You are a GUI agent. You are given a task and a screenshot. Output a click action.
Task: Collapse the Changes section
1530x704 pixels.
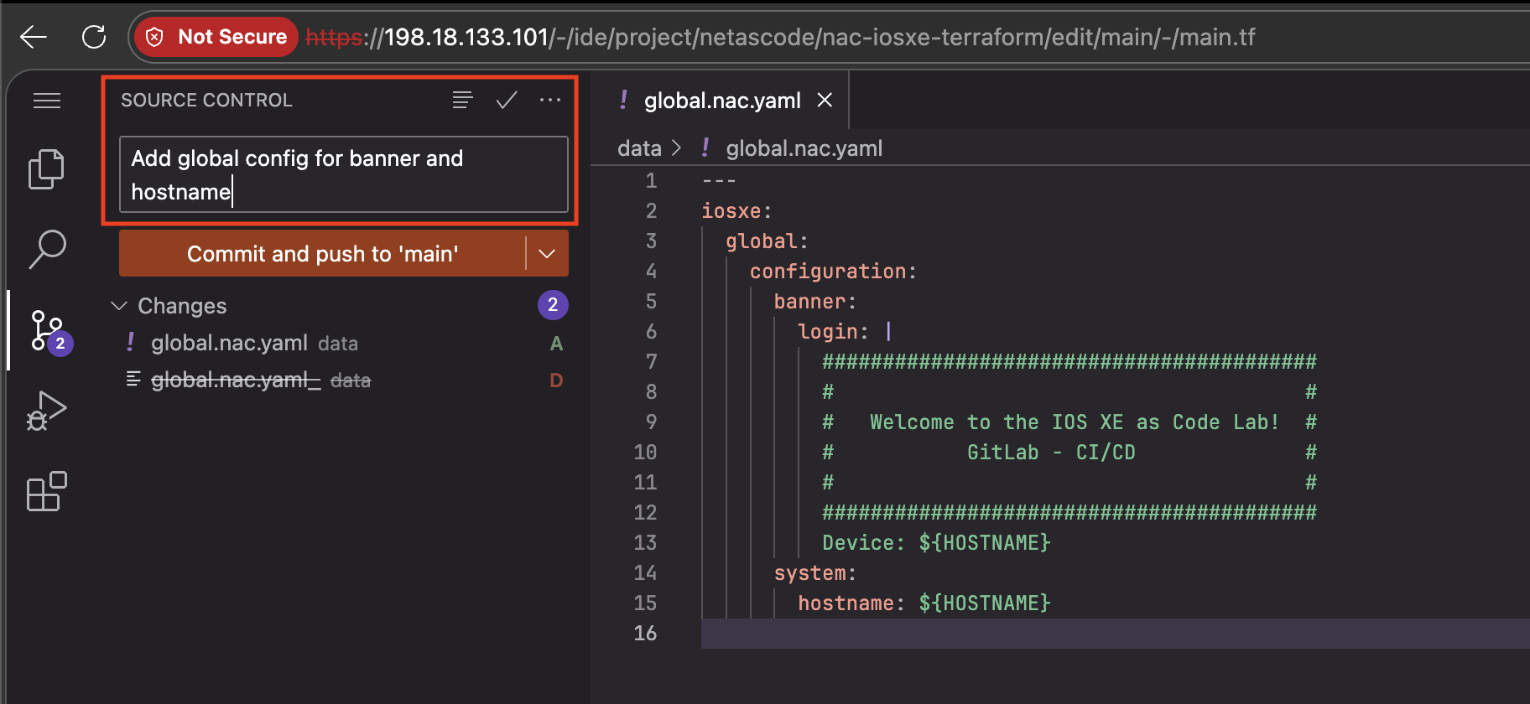click(119, 306)
